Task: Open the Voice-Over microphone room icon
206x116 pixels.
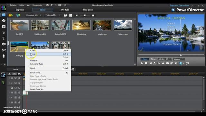Action: pyautogui.click(x=4, y=56)
